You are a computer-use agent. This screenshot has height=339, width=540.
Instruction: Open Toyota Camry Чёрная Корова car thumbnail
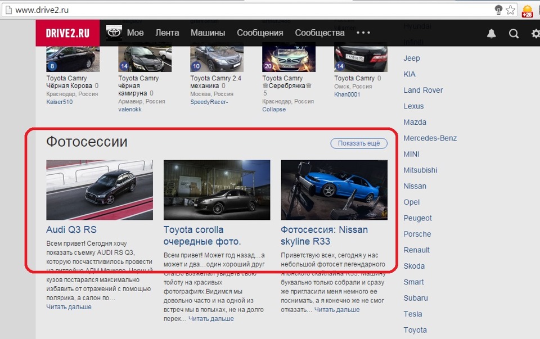coord(73,58)
